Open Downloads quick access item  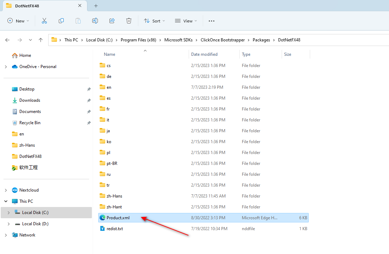click(x=30, y=100)
